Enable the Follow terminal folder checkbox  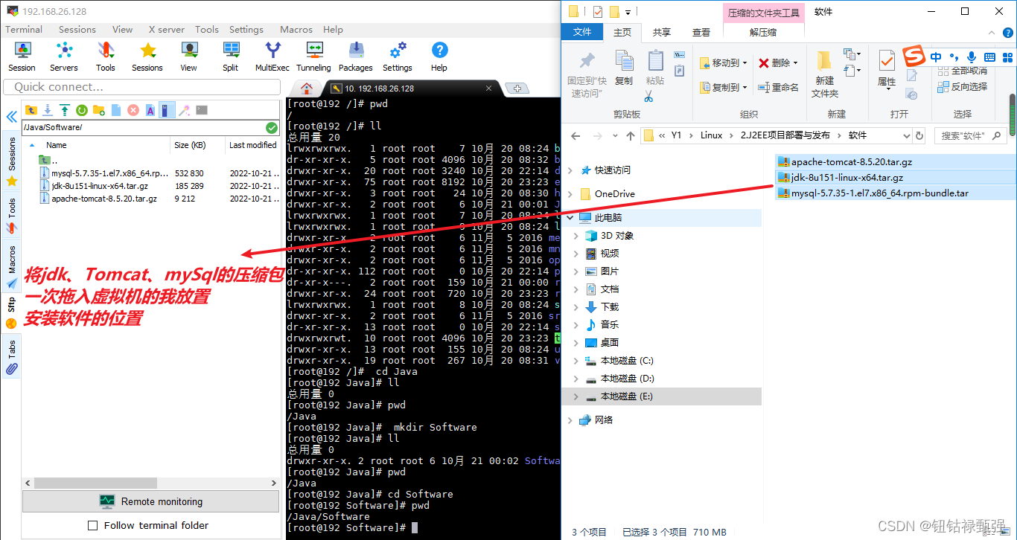(92, 525)
